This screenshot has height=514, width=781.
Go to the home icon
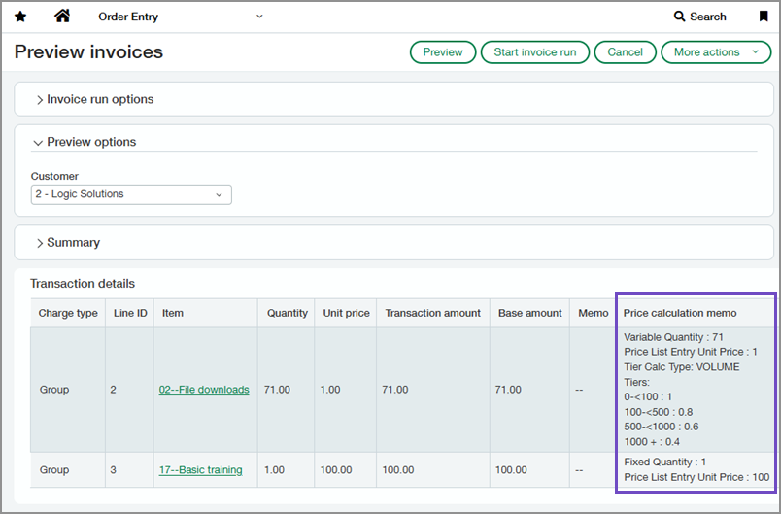point(62,16)
